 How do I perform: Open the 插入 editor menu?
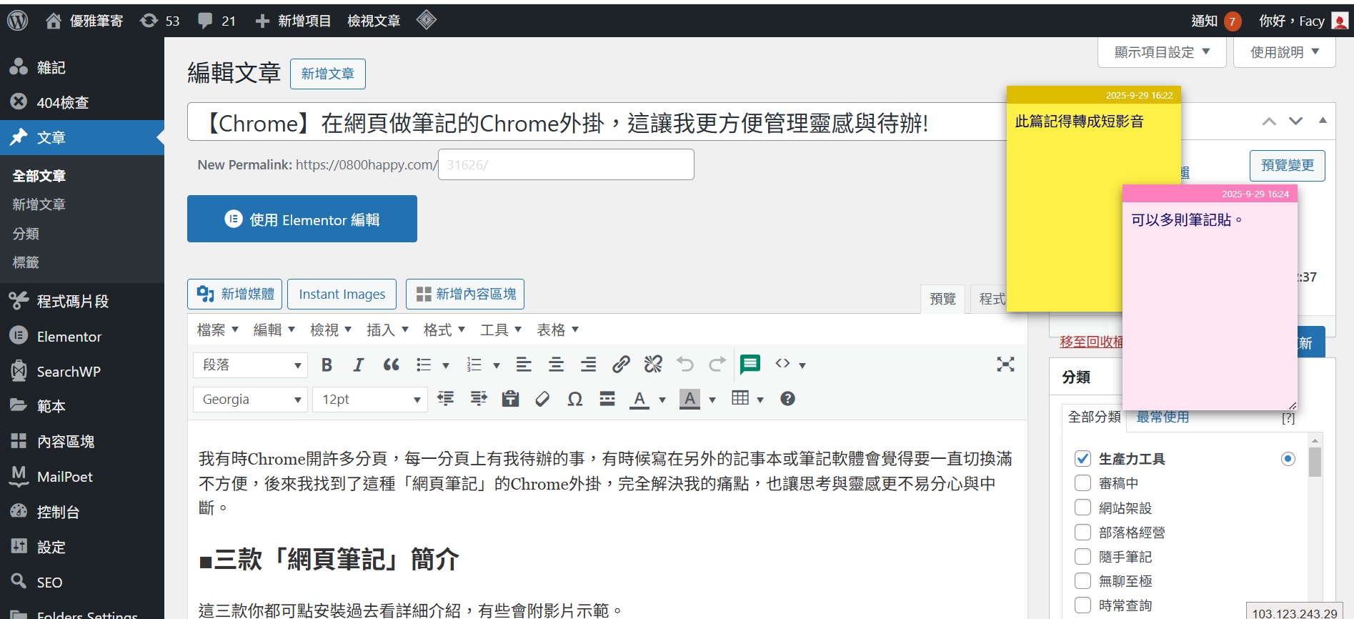click(x=387, y=330)
